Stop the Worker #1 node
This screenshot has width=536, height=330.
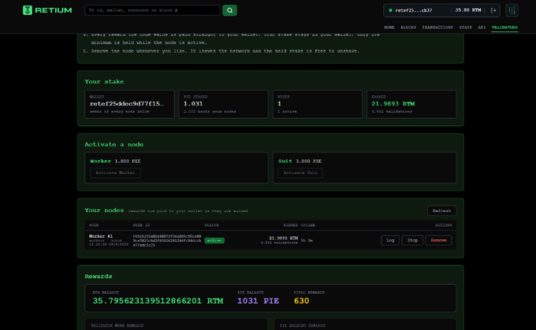412,240
